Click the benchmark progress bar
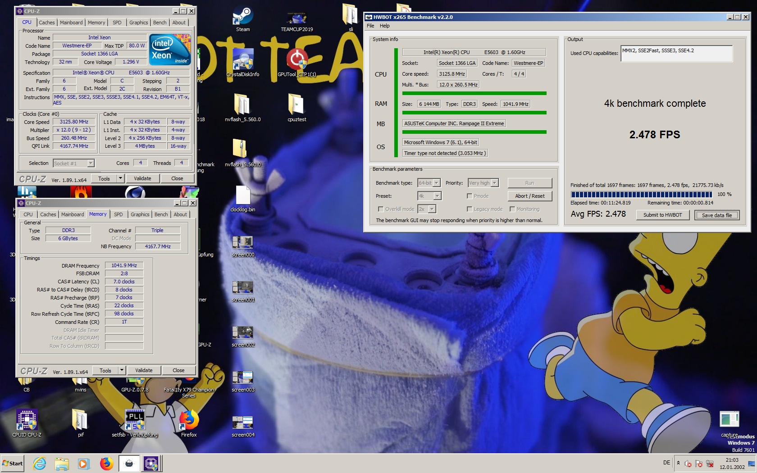 [641, 195]
